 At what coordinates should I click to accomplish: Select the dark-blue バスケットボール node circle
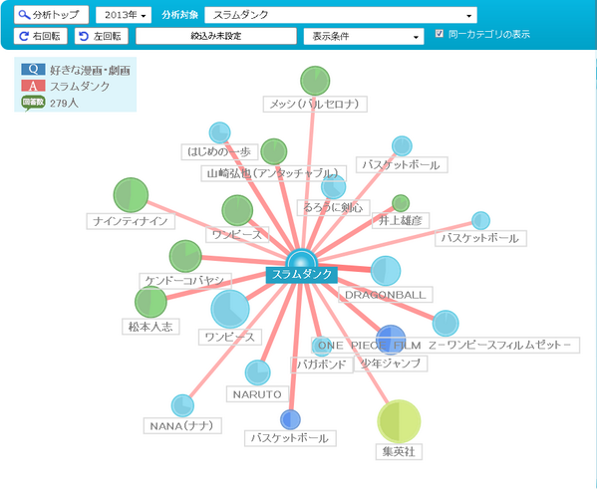click(290, 419)
